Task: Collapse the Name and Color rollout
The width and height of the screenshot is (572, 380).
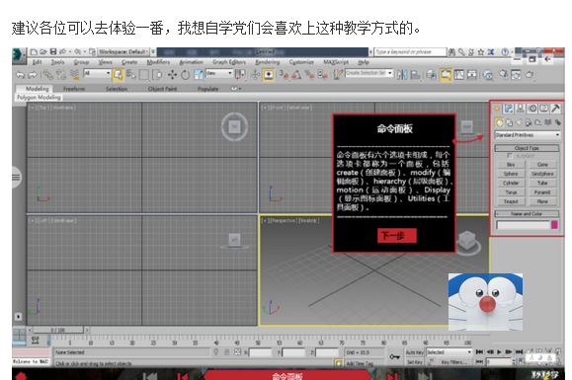Action: 527,214
